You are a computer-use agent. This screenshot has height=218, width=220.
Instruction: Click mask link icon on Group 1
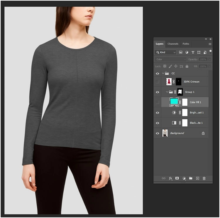coord(175,92)
